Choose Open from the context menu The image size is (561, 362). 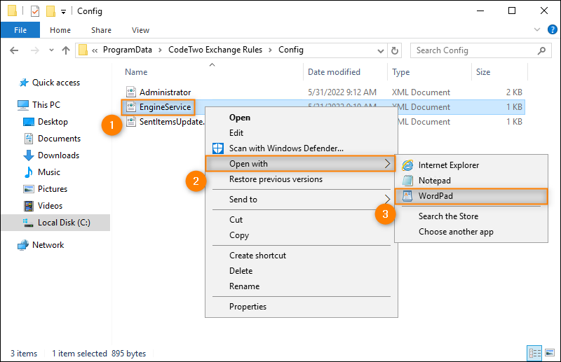click(302, 118)
